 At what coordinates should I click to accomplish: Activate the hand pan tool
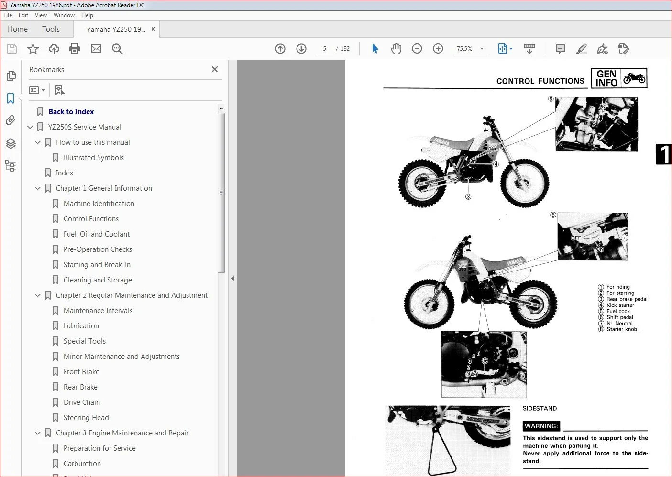[396, 49]
